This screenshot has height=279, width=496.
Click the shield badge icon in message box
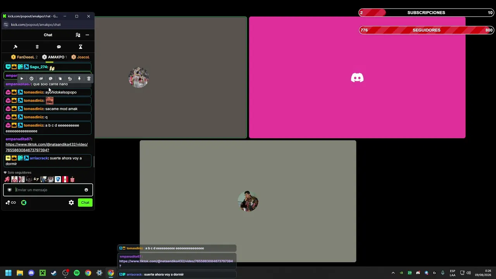tap(10, 190)
